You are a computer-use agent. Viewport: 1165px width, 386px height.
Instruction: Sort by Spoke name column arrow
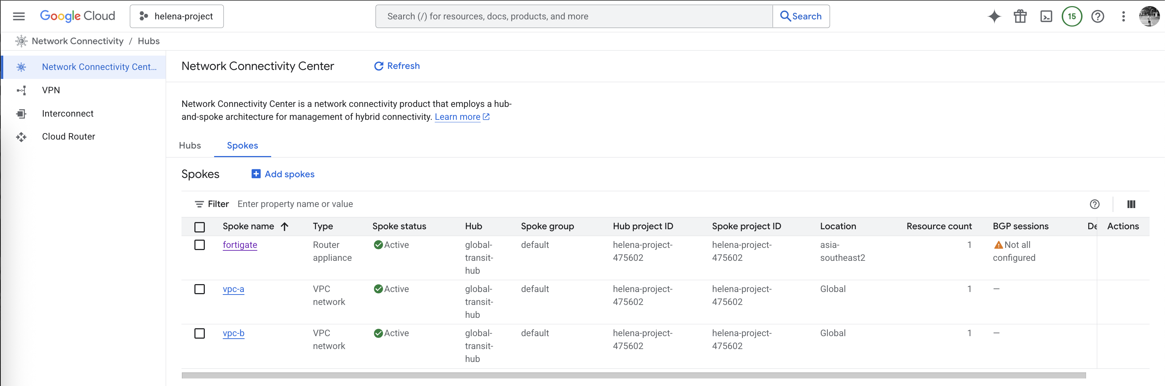[284, 227]
